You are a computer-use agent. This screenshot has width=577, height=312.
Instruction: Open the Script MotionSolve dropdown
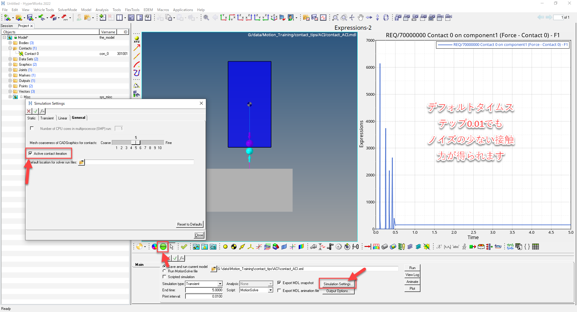click(270, 290)
